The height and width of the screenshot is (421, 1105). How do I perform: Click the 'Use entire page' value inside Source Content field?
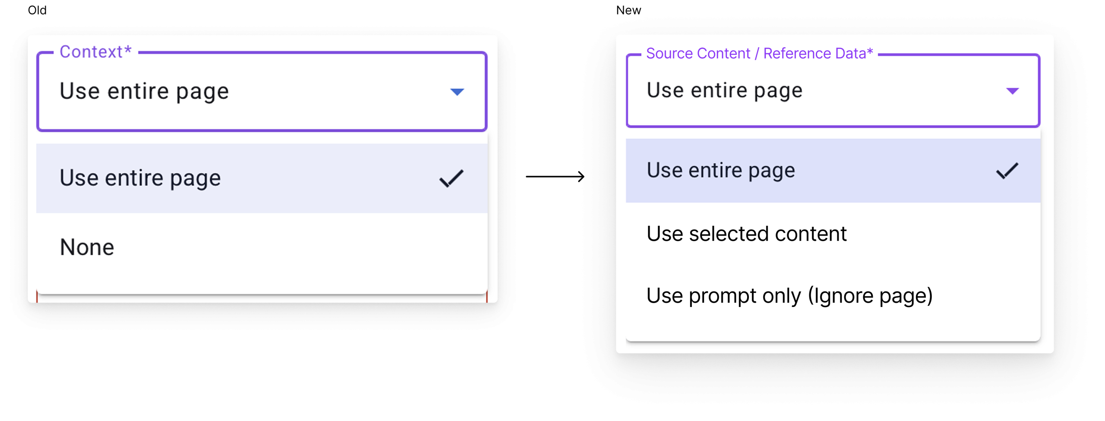pyautogui.click(x=724, y=90)
